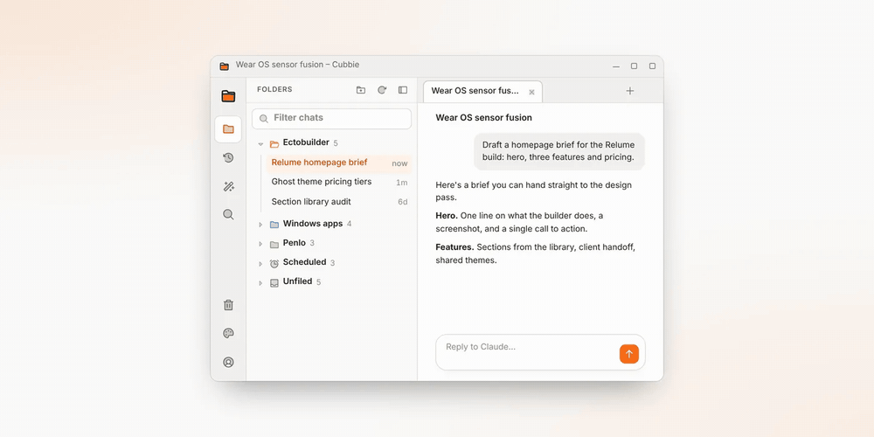The height and width of the screenshot is (437, 874).
Task: Click the Penlo folder icon
Action: [274, 244]
